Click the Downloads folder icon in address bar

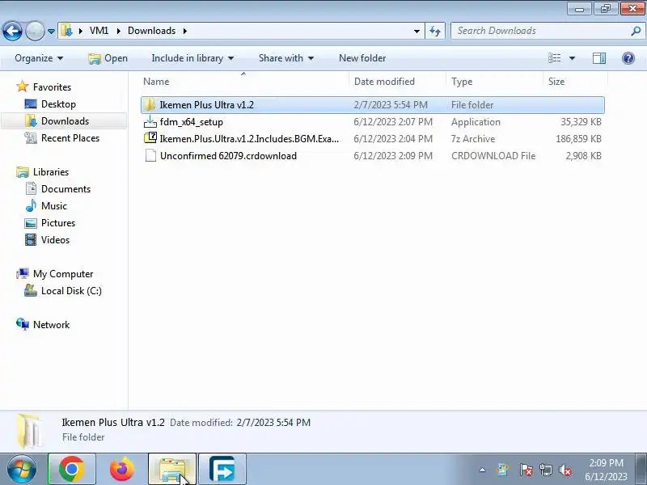click(66, 31)
